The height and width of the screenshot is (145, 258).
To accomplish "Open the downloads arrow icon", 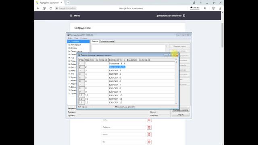I will coord(220,8).
